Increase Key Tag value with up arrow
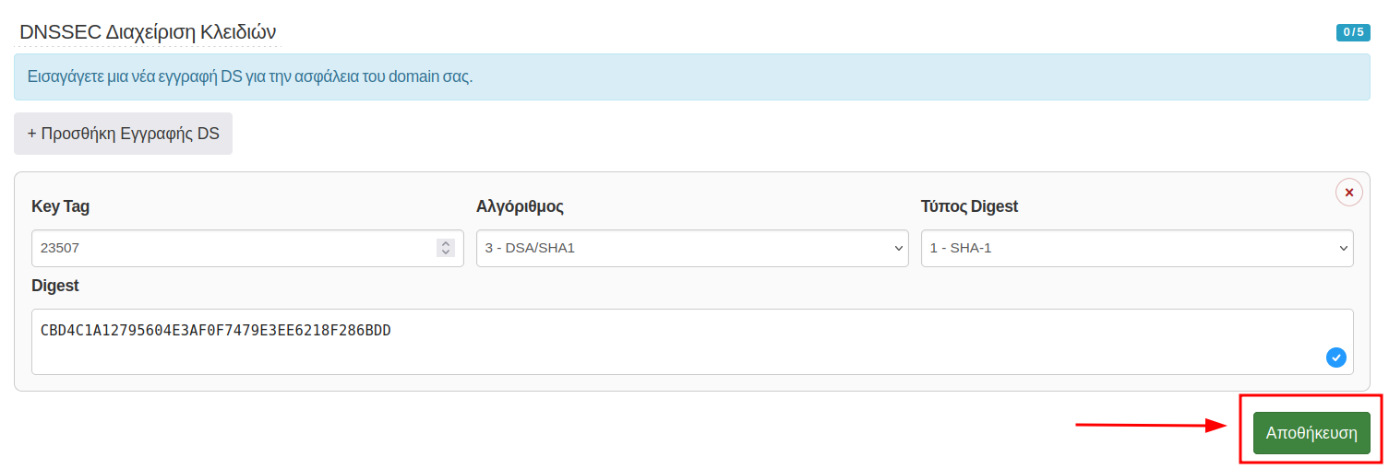The image size is (1389, 469). 446,243
